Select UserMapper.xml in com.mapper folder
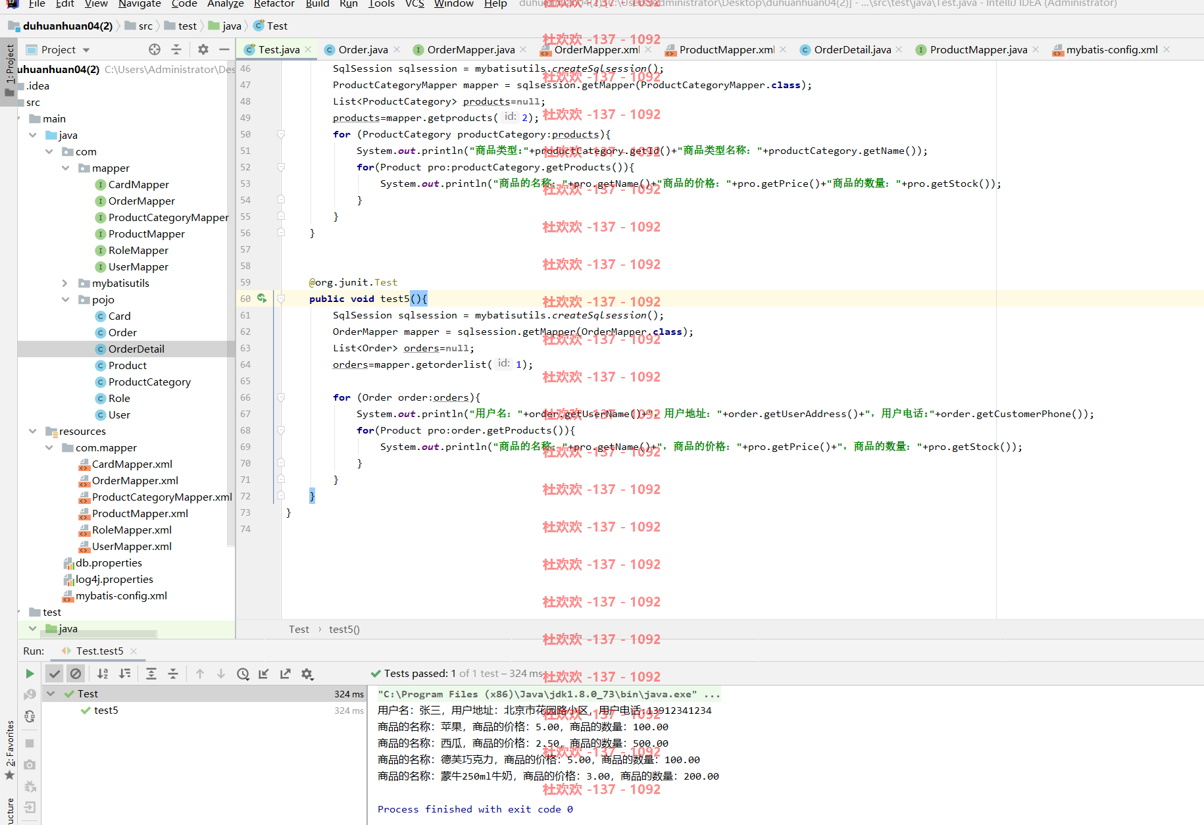Image resolution: width=1204 pixels, height=825 pixels. [x=132, y=546]
